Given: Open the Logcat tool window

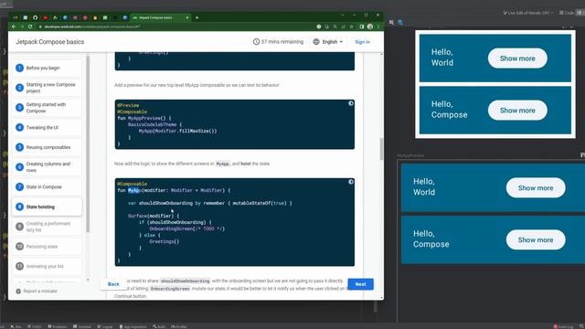Looking at the screenshot, I should click(105, 326).
